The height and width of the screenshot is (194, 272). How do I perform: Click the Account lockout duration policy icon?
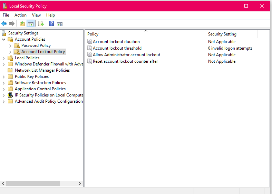coord(89,42)
